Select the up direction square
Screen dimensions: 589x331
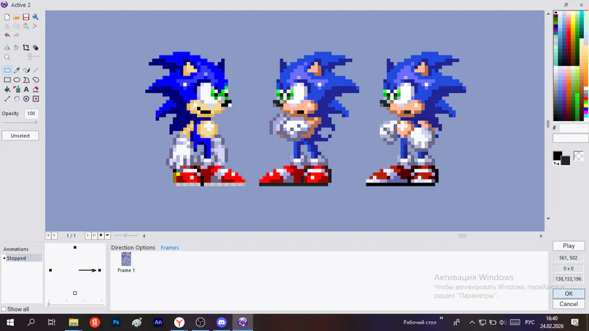click(75, 247)
